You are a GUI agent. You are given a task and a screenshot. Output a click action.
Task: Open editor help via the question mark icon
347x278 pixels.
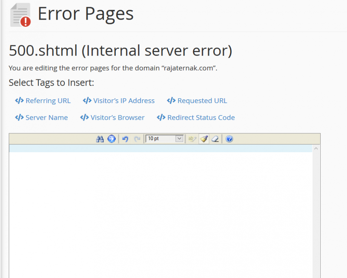coord(229,139)
